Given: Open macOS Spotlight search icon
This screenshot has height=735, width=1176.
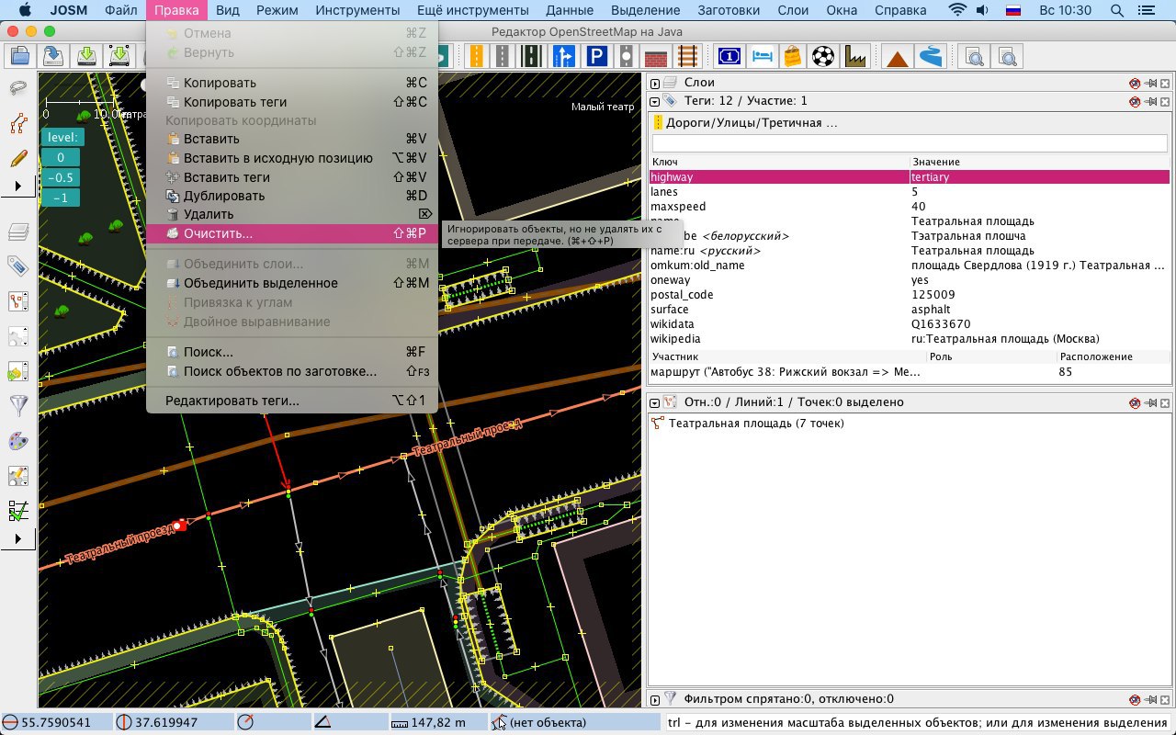Looking at the screenshot, I should click(x=1117, y=10).
